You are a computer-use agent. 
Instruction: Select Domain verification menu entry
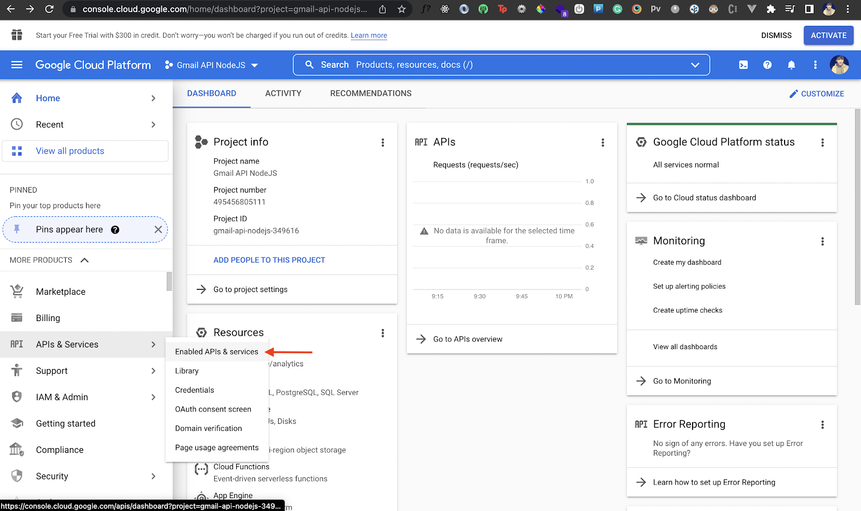(x=216, y=429)
